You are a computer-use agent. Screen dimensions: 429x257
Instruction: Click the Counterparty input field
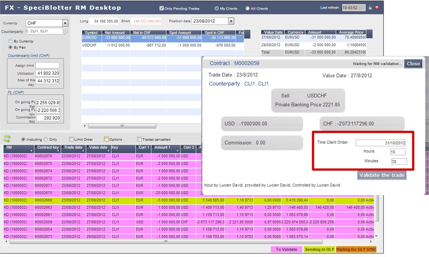coord(44,31)
